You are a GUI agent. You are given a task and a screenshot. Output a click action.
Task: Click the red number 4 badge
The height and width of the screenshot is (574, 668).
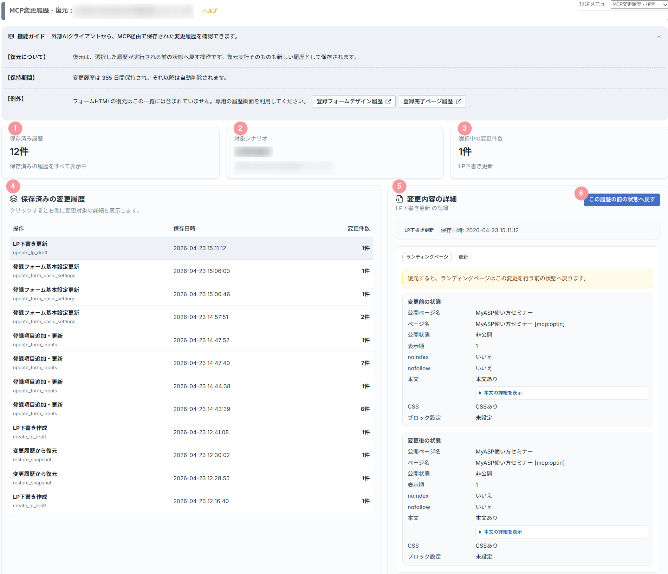point(13,186)
